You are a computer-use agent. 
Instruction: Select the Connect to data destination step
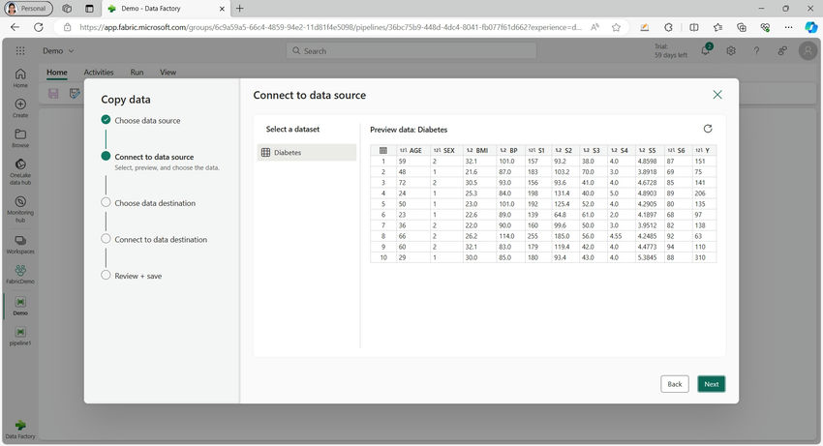154,239
